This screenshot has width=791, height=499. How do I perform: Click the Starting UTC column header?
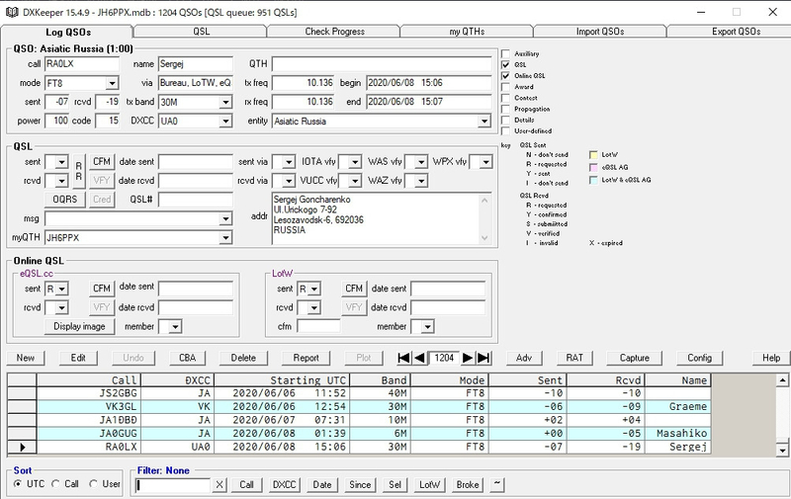click(x=282, y=380)
